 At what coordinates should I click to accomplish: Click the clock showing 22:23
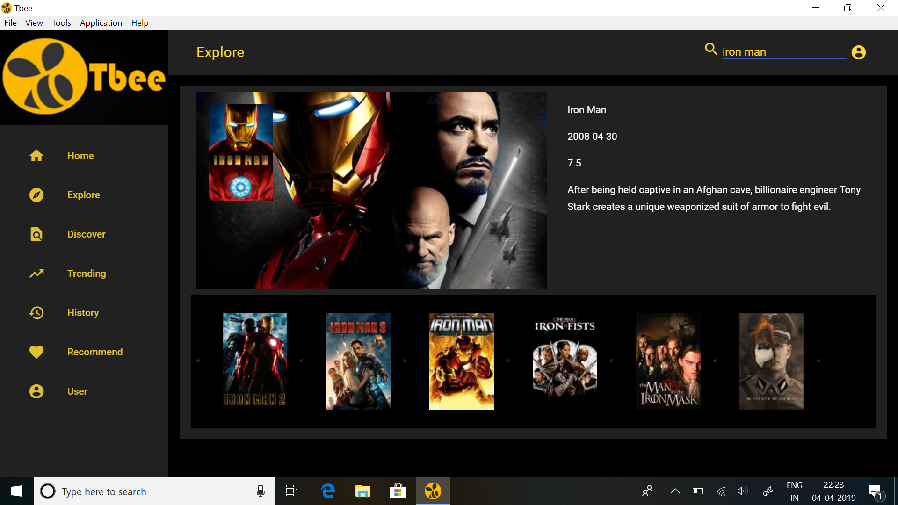tap(833, 485)
